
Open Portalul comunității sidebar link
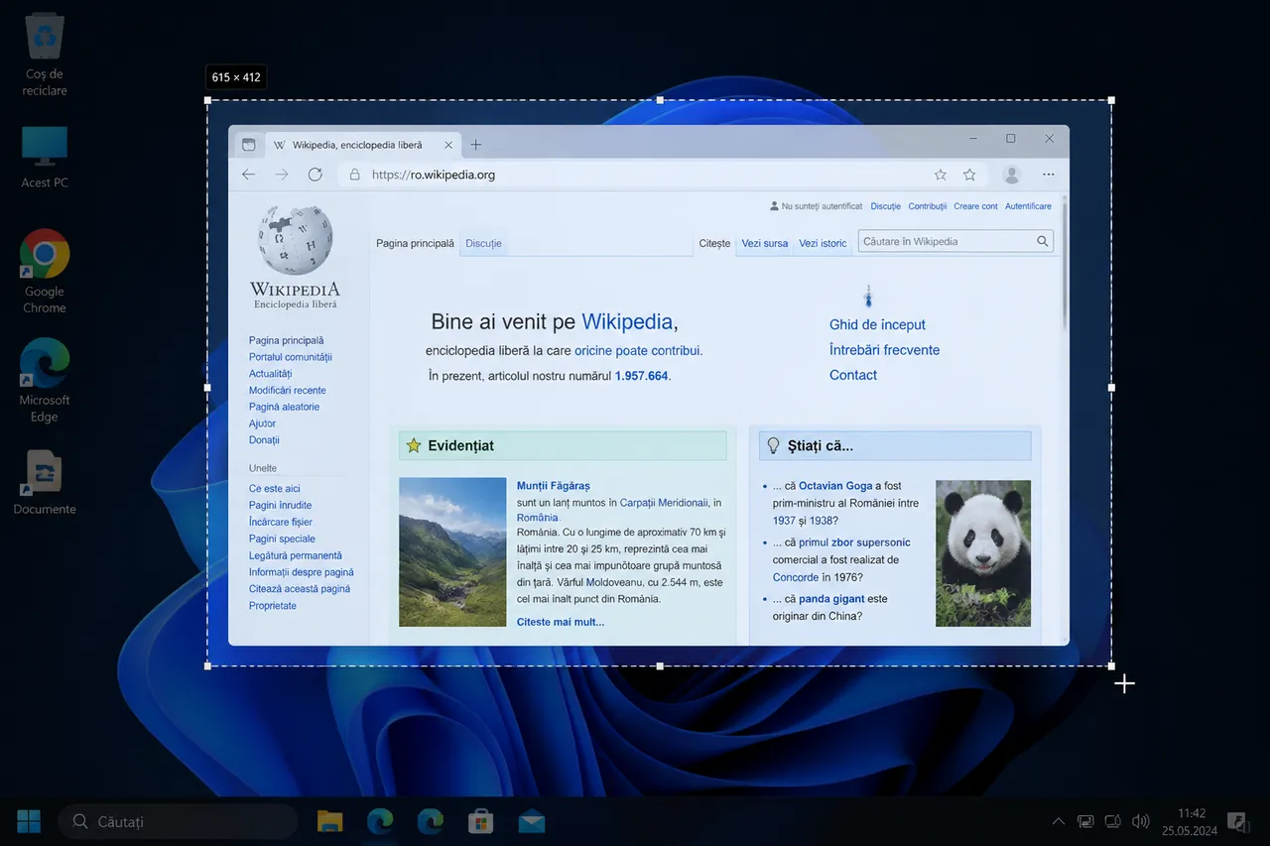291,357
